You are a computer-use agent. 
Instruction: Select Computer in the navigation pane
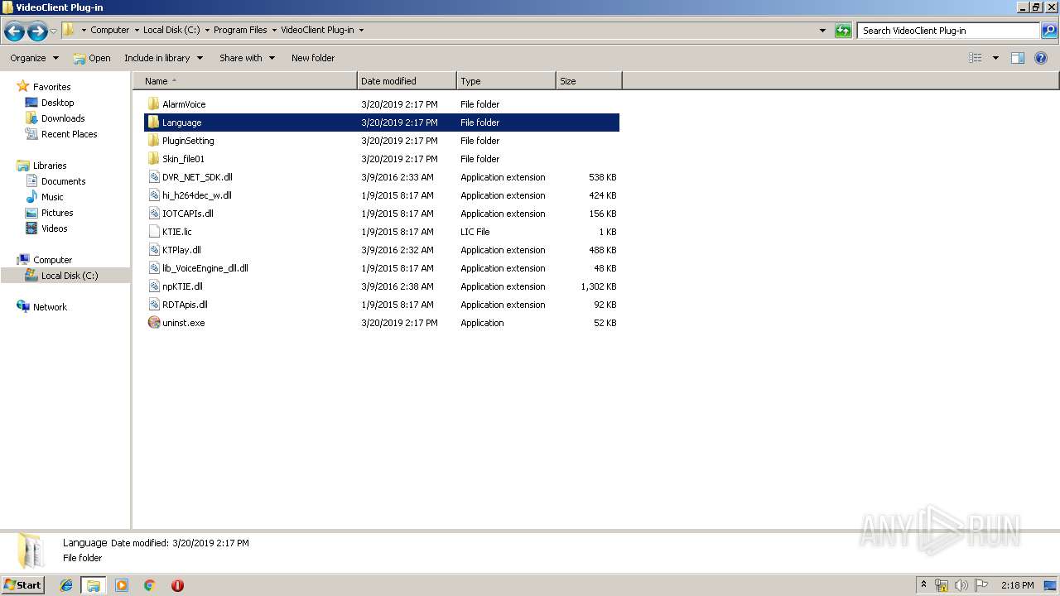pos(52,260)
